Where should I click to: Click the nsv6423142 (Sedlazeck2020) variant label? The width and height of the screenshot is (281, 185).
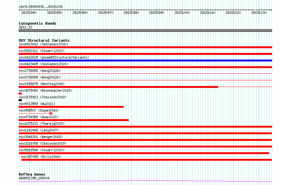tap(44, 44)
